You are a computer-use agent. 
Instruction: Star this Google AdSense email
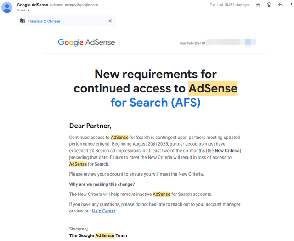[x=258, y=5]
